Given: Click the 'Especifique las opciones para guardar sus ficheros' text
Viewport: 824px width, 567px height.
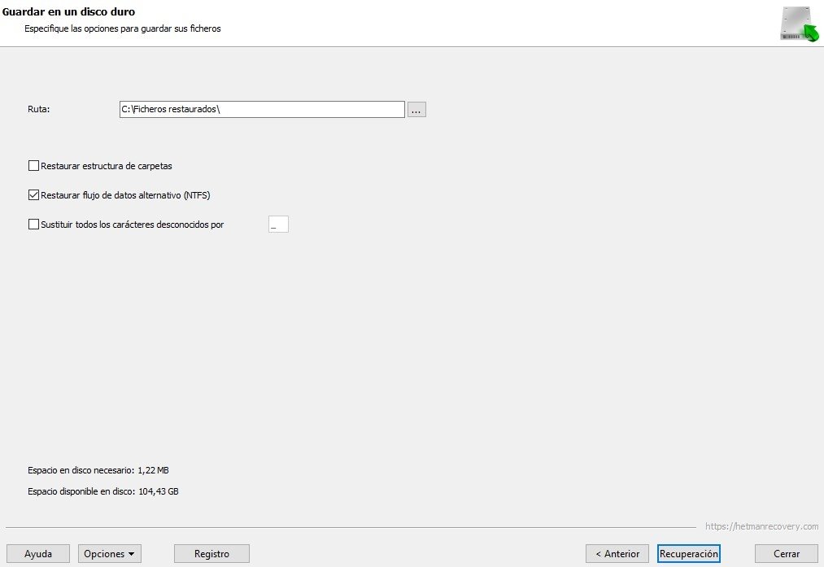Looking at the screenshot, I should (x=123, y=29).
